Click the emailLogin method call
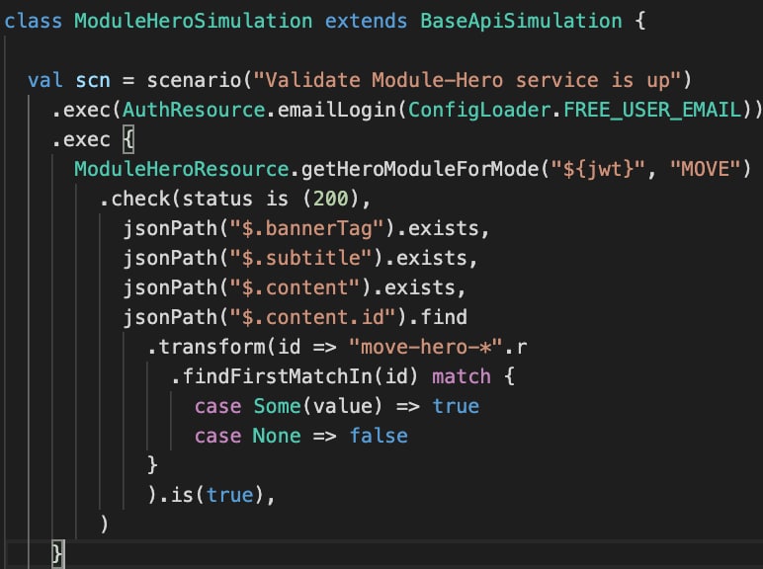The height and width of the screenshot is (569, 763). 336,110
